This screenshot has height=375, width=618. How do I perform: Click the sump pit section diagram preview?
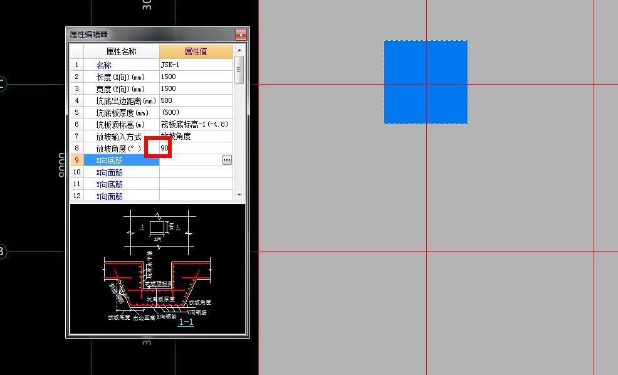coord(158,269)
